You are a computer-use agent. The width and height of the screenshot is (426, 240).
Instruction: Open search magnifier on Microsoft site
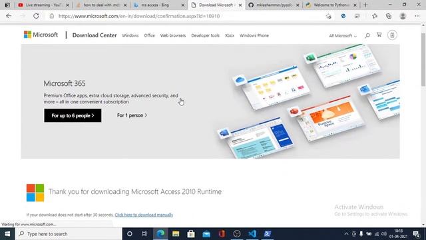point(367,35)
